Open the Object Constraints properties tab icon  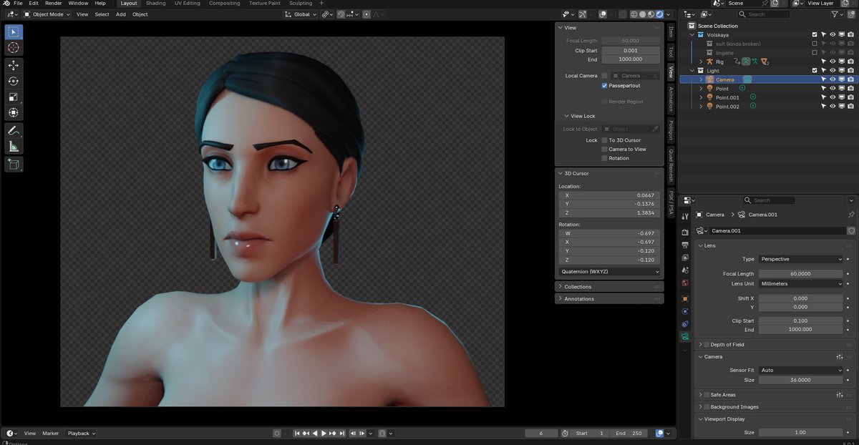pos(685,324)
